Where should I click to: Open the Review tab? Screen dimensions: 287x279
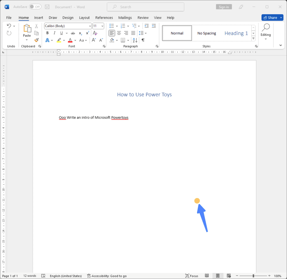[143, 18]
